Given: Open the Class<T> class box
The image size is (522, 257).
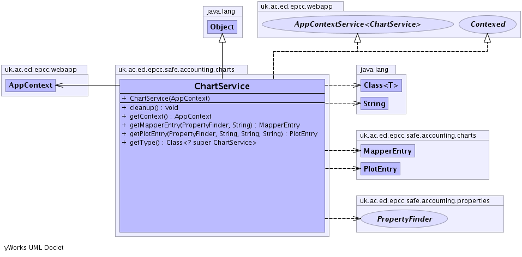Looking at the screenshot, I should 381,85.
